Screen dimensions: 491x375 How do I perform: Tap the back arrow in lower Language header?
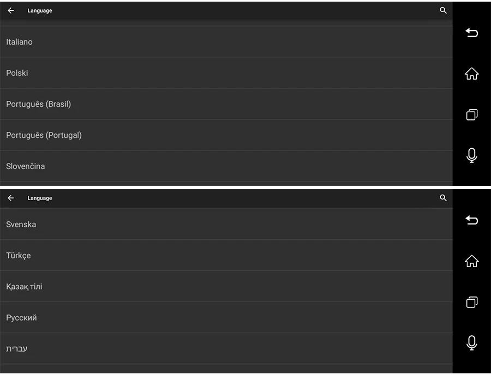pyautogui.click(x=11, y=198)
